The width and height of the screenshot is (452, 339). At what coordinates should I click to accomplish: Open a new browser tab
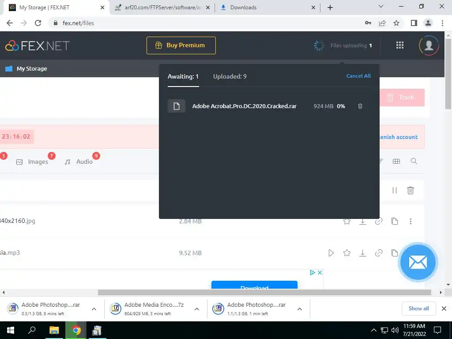click(x=330, y=8)
